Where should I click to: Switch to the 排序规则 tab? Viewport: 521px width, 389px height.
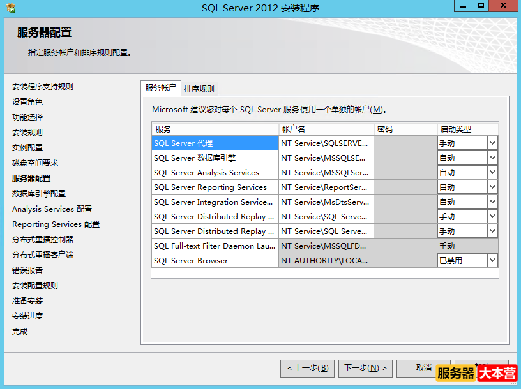pos(199,89)
